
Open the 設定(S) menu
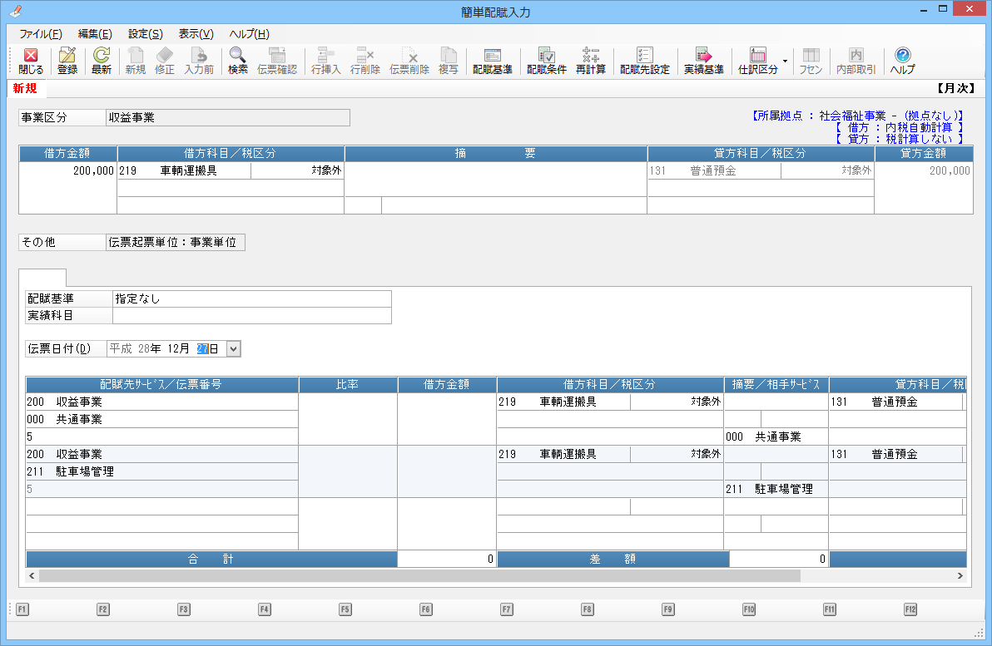(146, 34)
